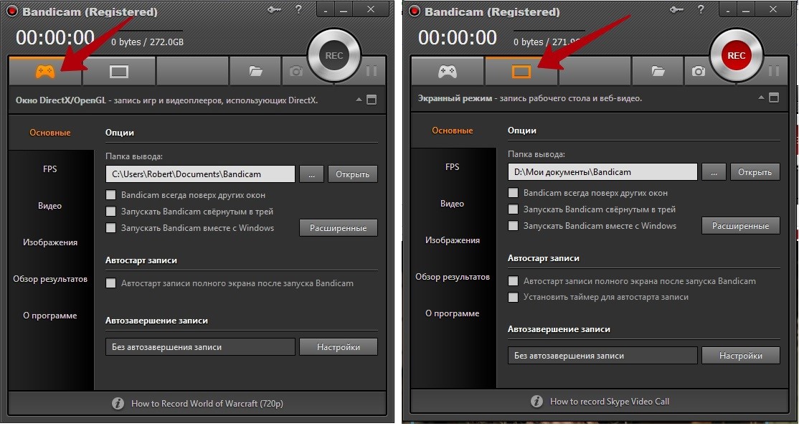Click 'Настройки' button in right window
This screenshot has height=426, width=799.
(x=741, y=356)
